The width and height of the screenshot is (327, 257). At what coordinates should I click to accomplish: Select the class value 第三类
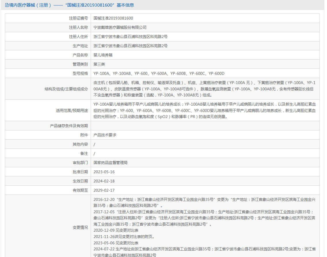(x=99, y=64)
